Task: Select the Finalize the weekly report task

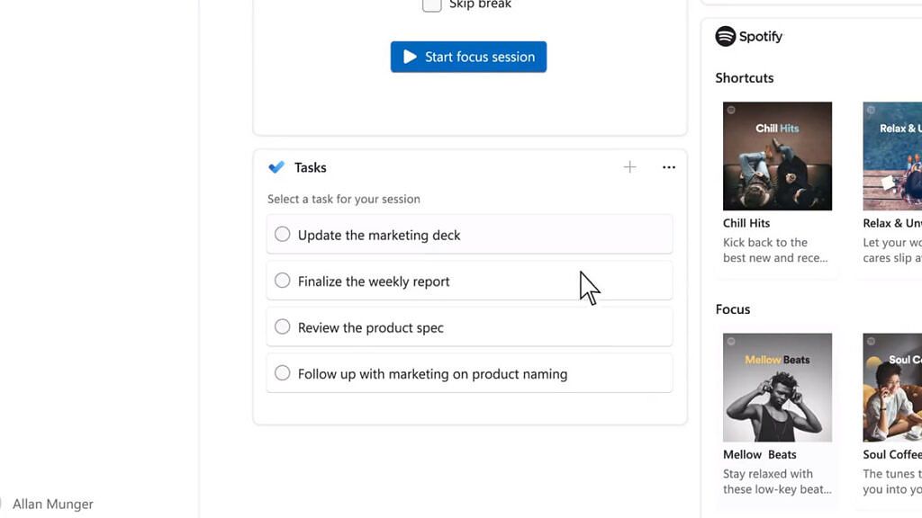Action: [x=282, y=281]
